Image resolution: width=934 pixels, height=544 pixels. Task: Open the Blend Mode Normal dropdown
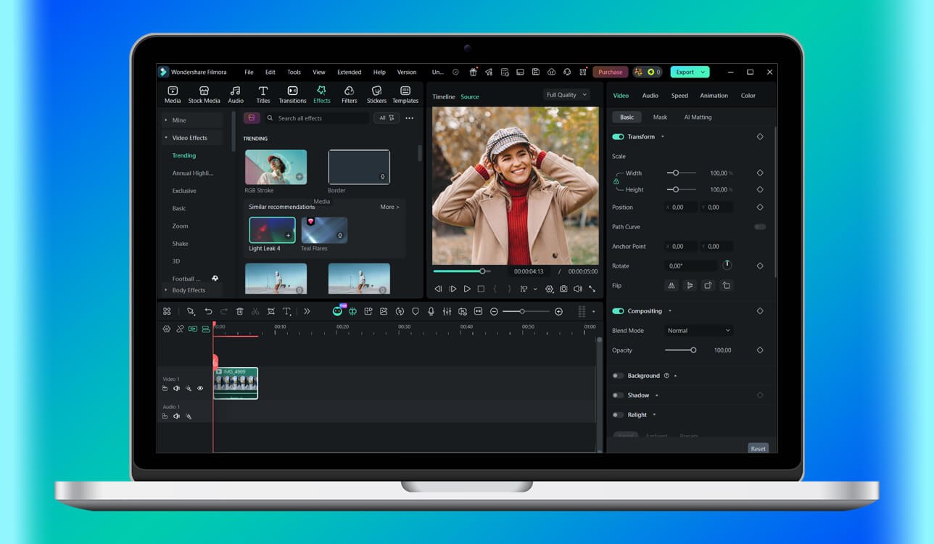click(699, 331)
